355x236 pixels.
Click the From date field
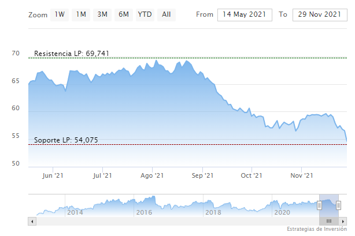tap(244, 14)
